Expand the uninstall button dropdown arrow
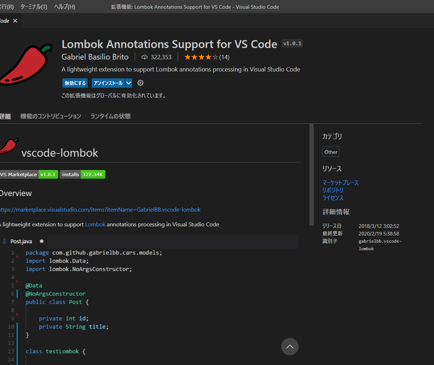The height and width of the screenshot is (365, 434). [x=129, y=83]
